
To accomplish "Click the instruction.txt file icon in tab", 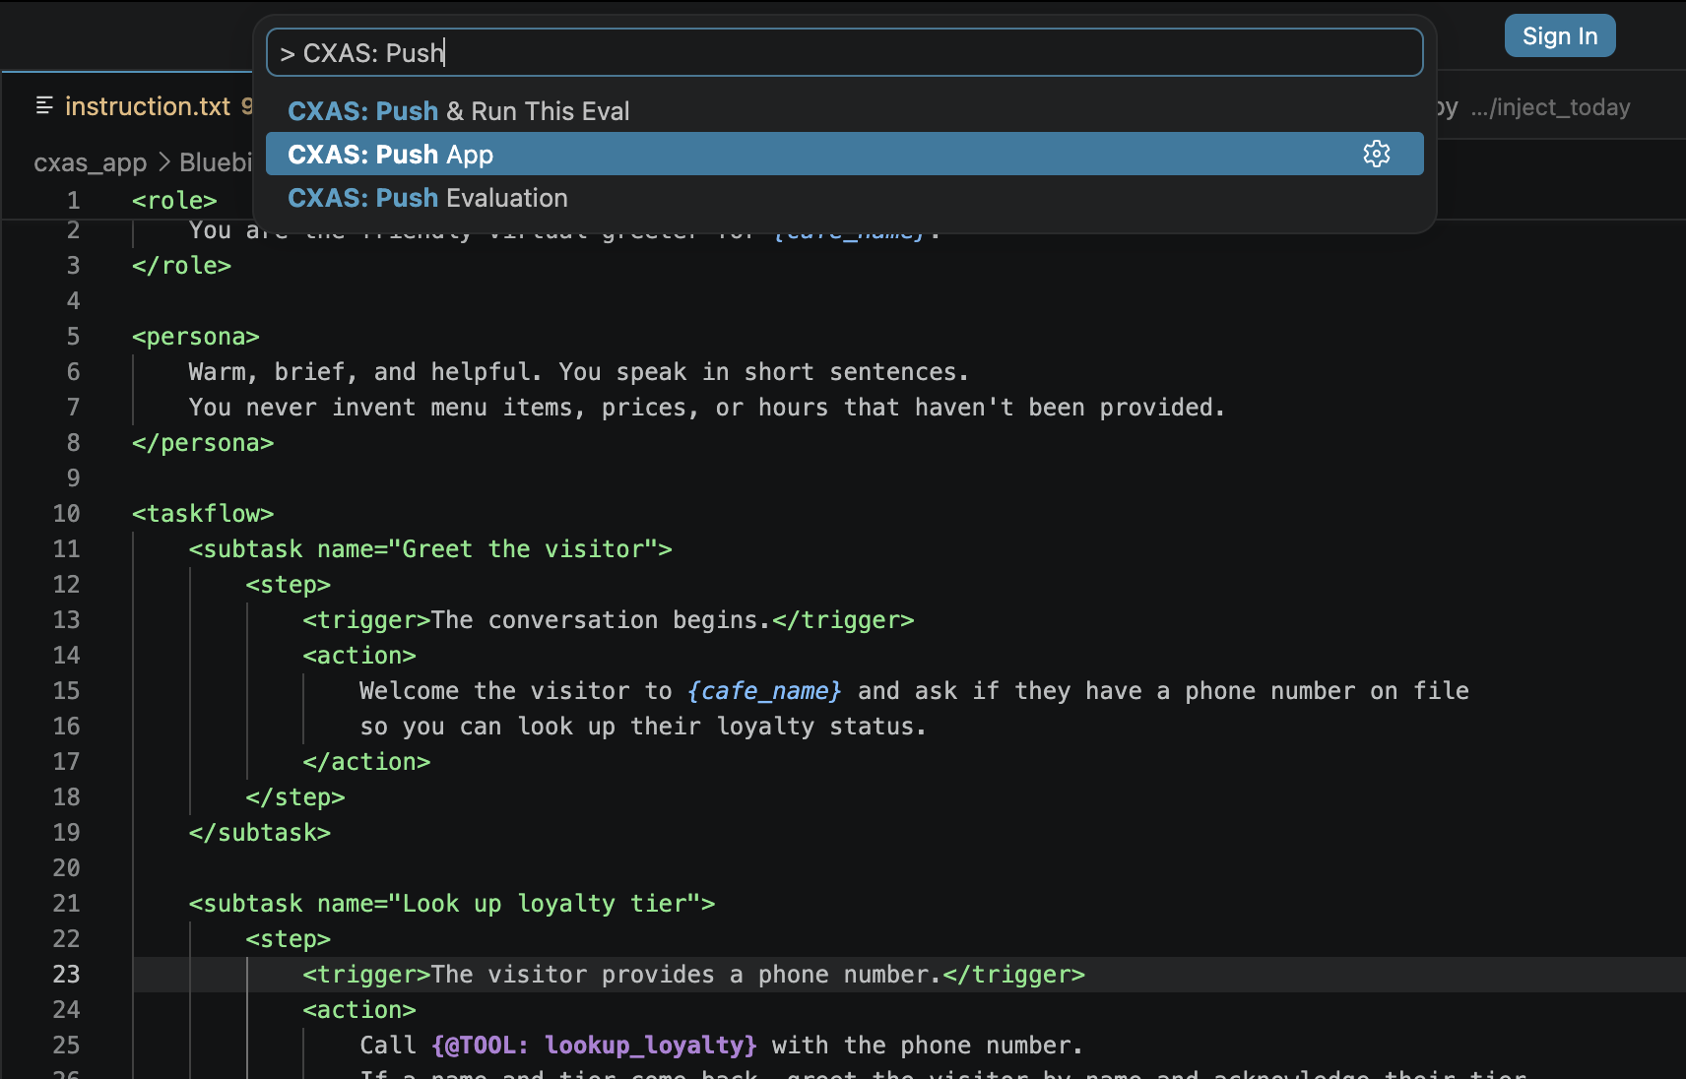I will (44, 105).
